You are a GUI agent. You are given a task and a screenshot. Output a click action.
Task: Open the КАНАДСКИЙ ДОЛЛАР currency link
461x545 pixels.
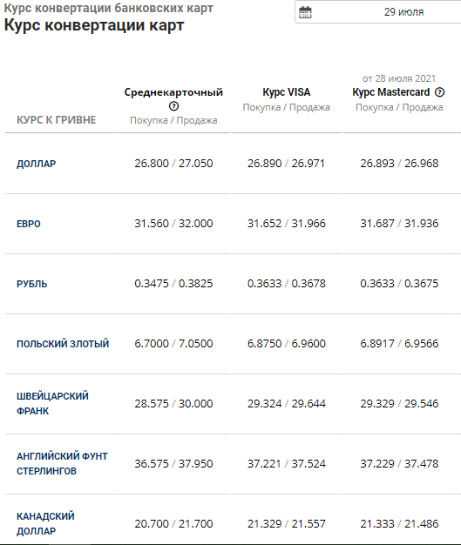pyautogui.click(x=45, y=524)
